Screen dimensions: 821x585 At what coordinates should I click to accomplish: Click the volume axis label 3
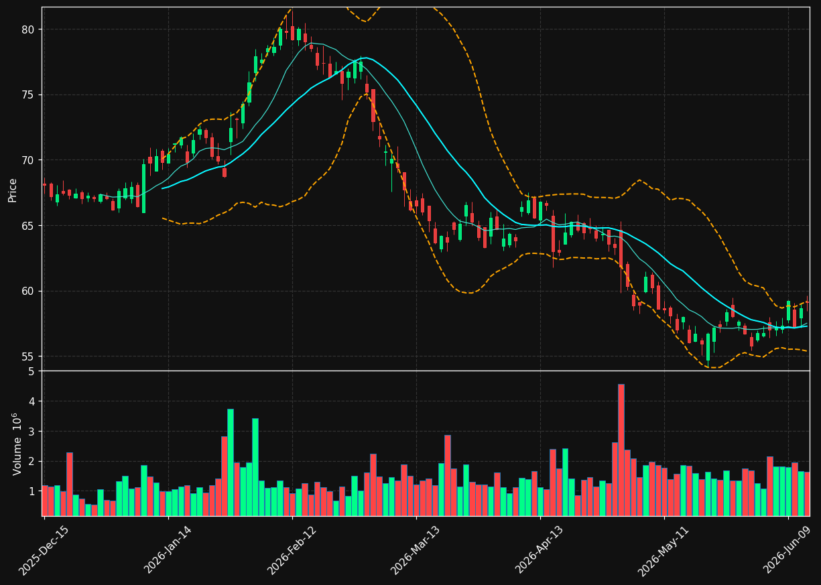31,432
